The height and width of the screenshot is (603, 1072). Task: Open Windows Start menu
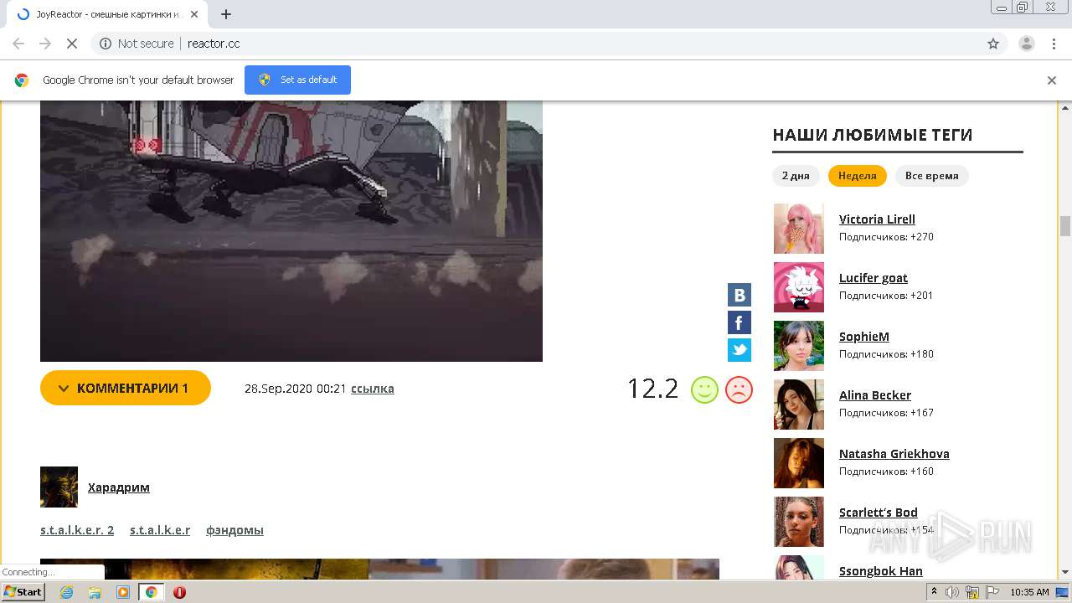tap(23, 592)
